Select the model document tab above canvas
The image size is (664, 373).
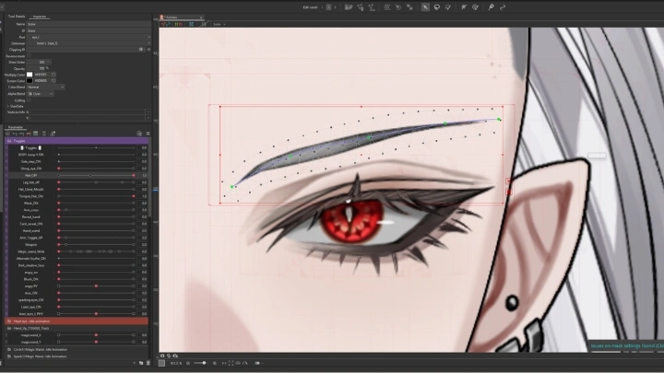point(182,17)
